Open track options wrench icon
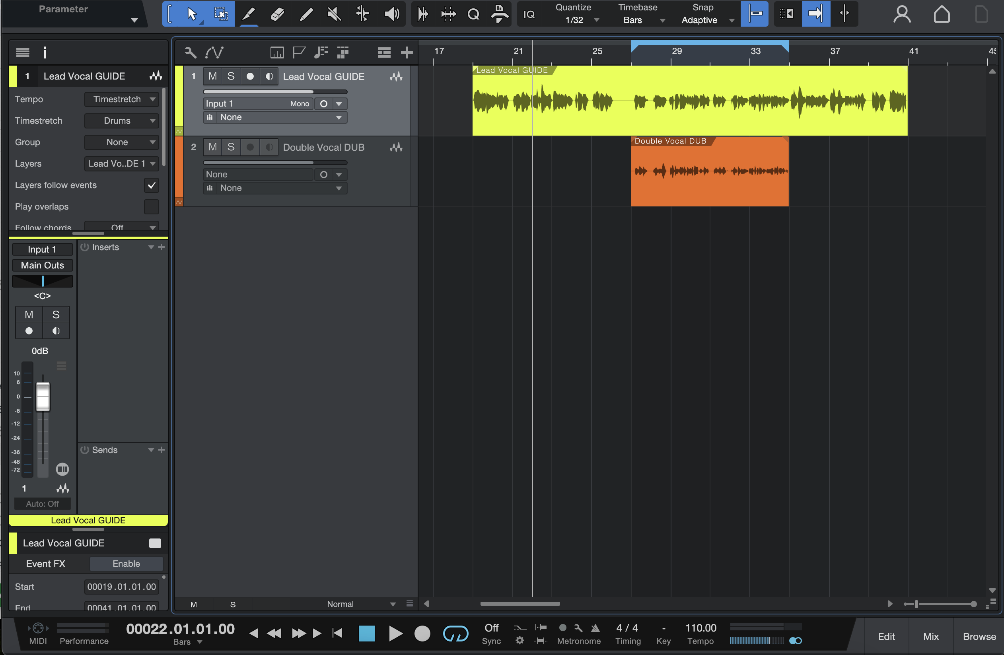The height and width of the screenshot is (655, 1004). (190, 52)
